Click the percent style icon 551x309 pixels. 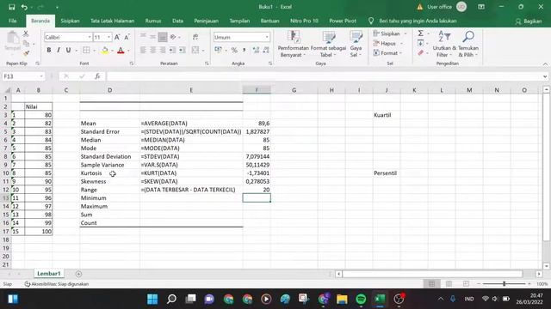tap(234, 51)
